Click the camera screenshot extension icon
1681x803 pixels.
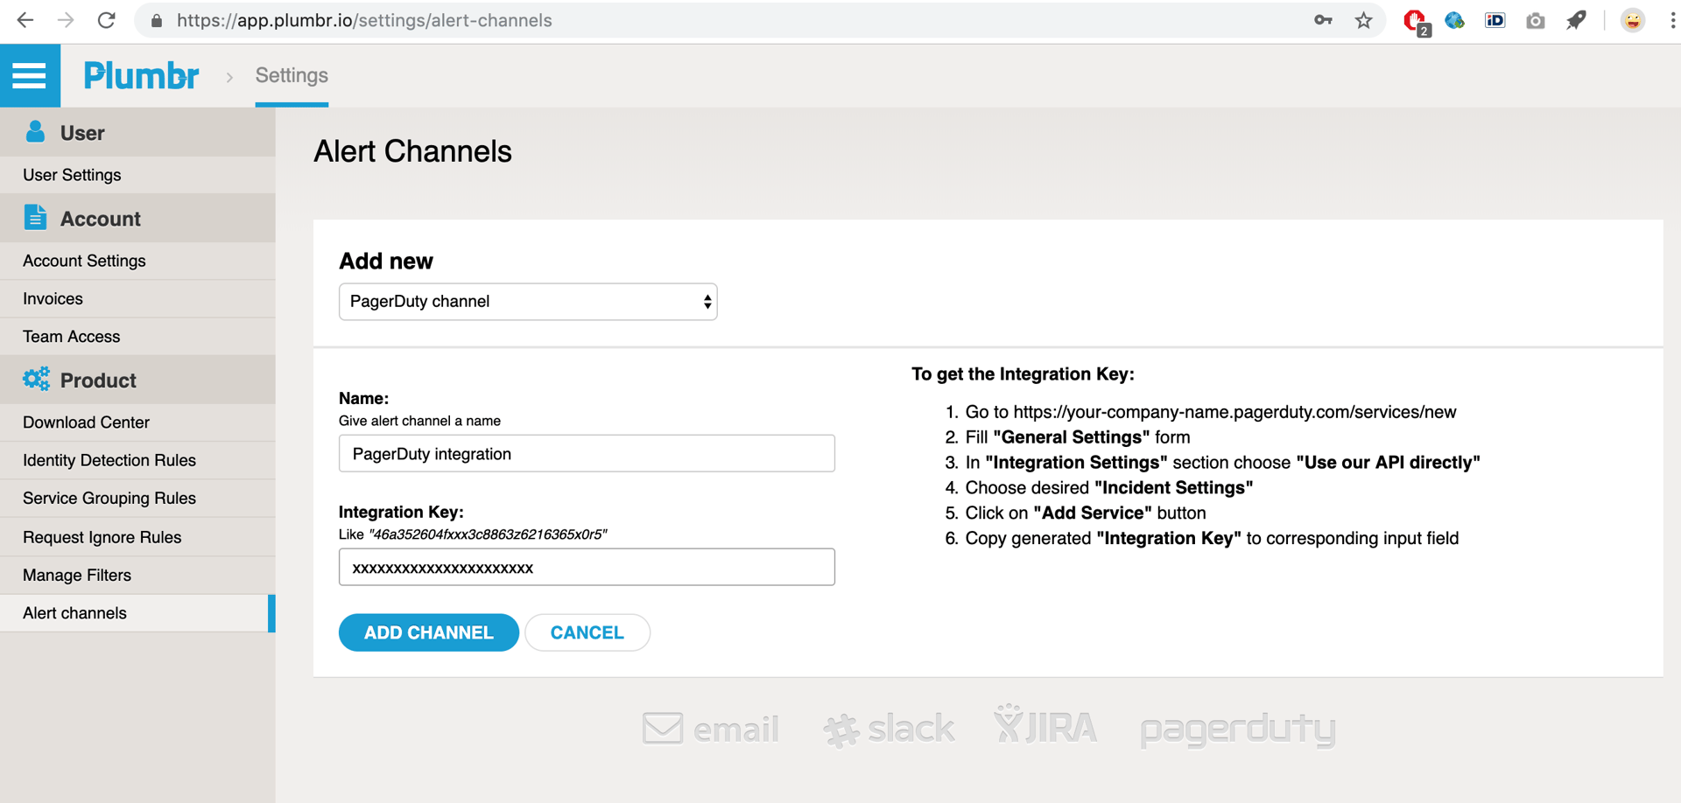coord(1535,20)
